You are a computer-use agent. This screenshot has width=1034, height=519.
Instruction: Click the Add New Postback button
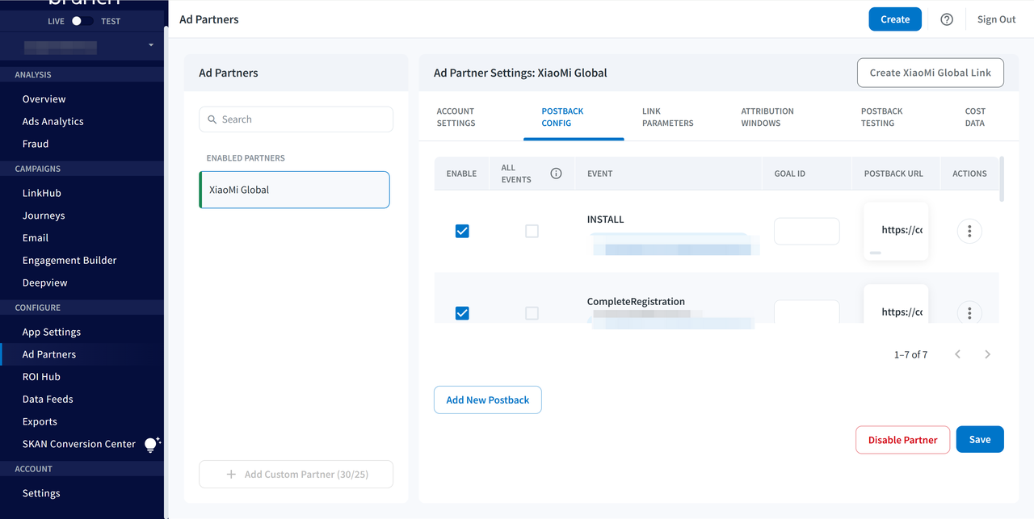click(487, 400)
